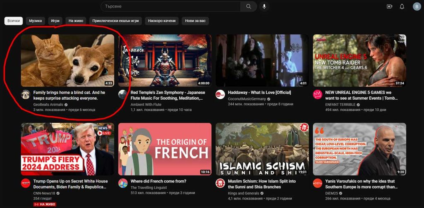
Task: Click ENFANT TERRIBLE channel avatar
Action: pos(318,94)
